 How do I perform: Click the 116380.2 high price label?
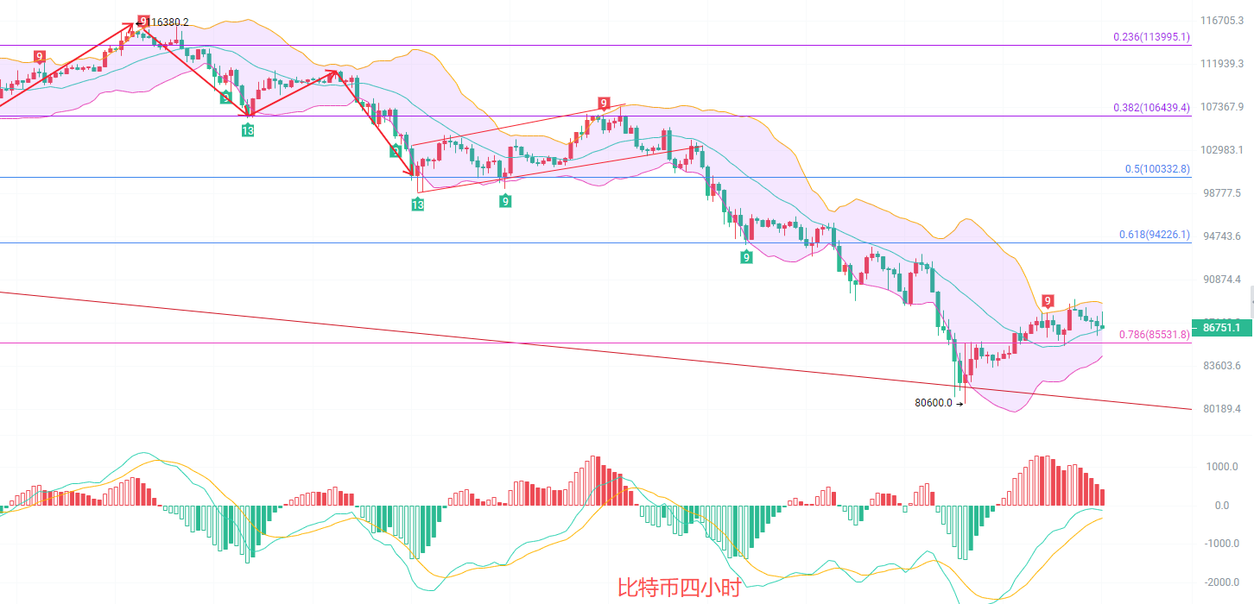point(168,22)
